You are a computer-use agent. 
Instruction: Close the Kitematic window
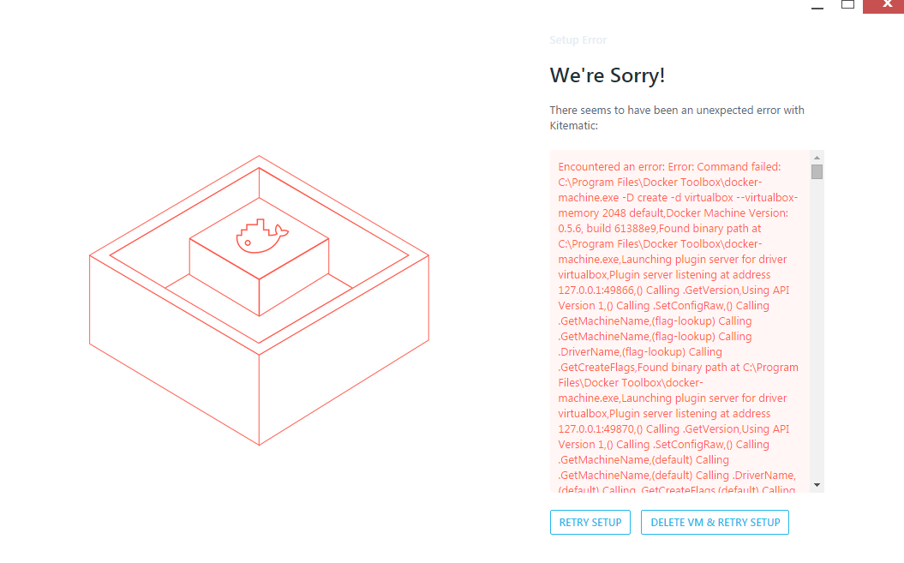885,6
